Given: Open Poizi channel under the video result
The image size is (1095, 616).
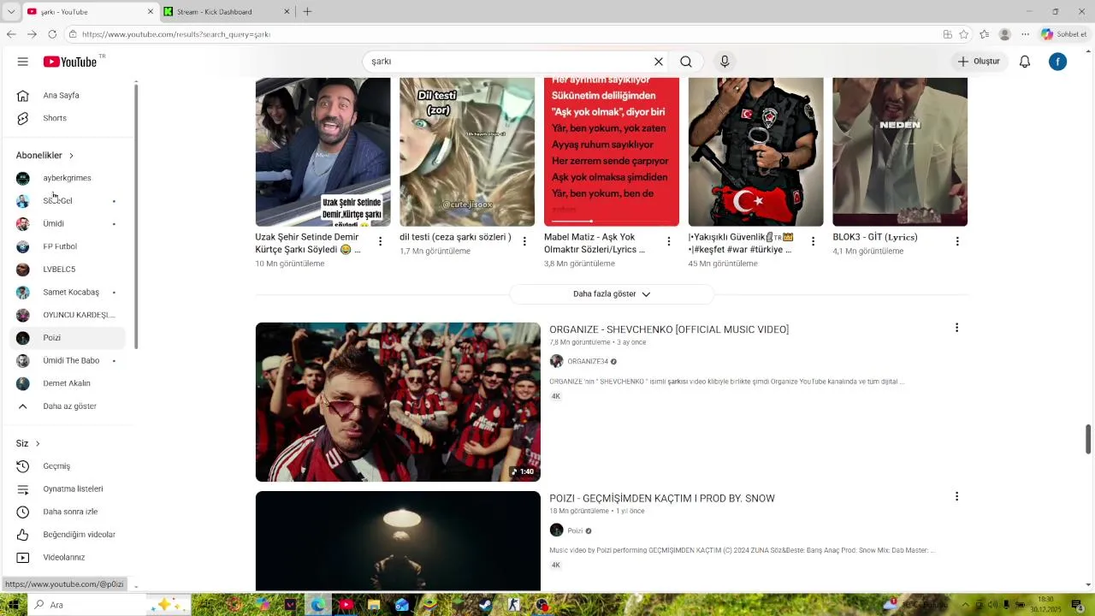Looking at the screenshot, I should pos(575,530).
